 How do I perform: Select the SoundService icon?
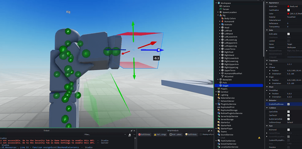pyautogui.click(x=219, y=135)
